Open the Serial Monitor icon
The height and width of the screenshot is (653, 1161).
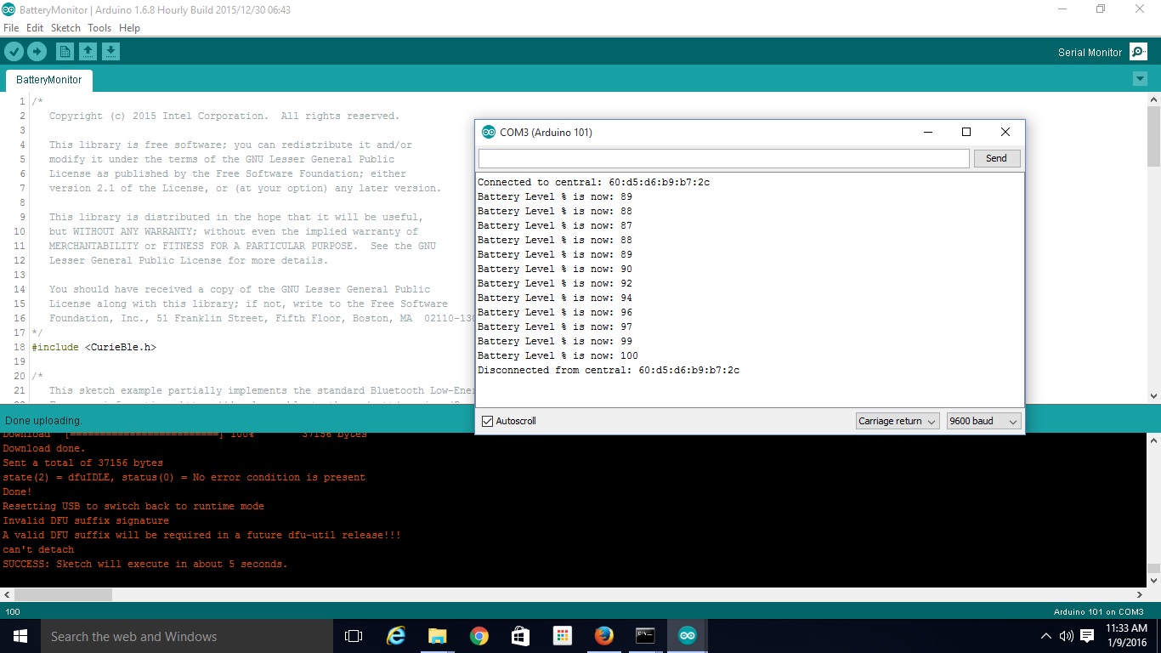(x=1137, y=51)
